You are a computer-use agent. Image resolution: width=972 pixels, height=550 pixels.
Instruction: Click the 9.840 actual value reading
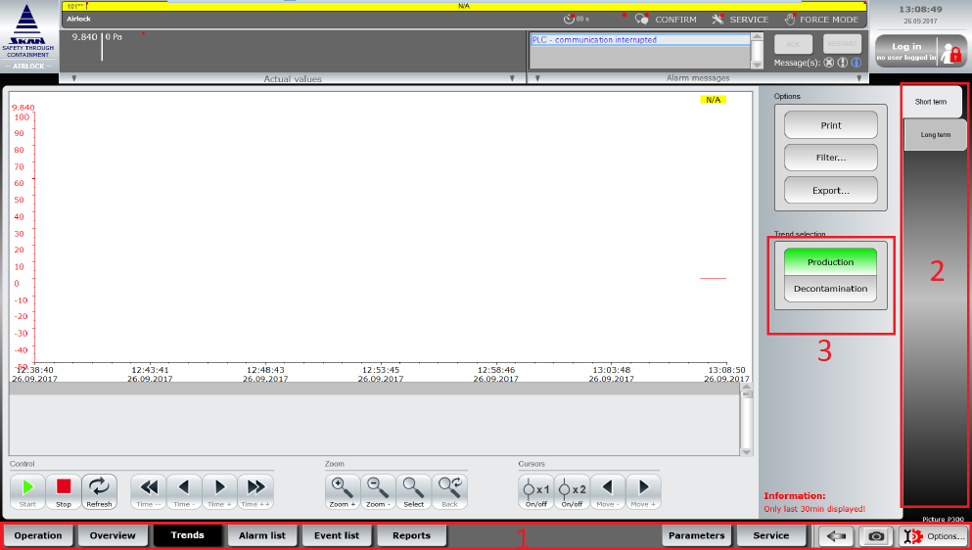84,37
